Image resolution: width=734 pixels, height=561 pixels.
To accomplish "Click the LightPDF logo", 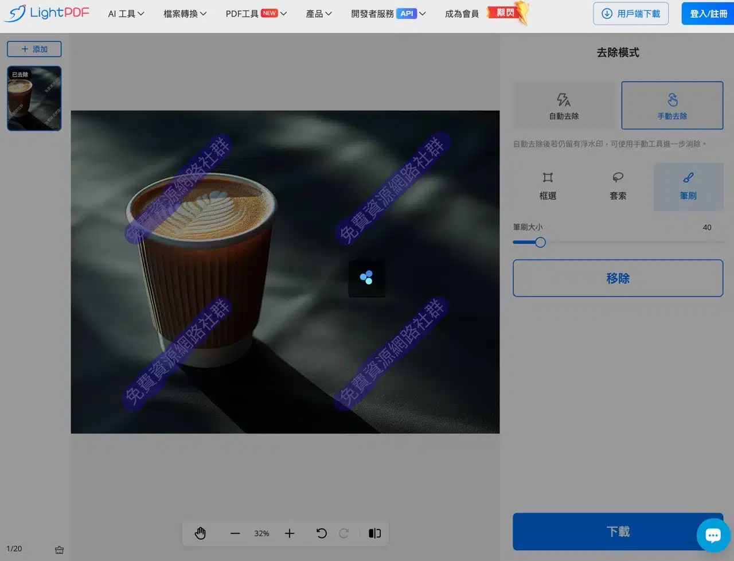I will pyautogui.click(x=47, y=13).
